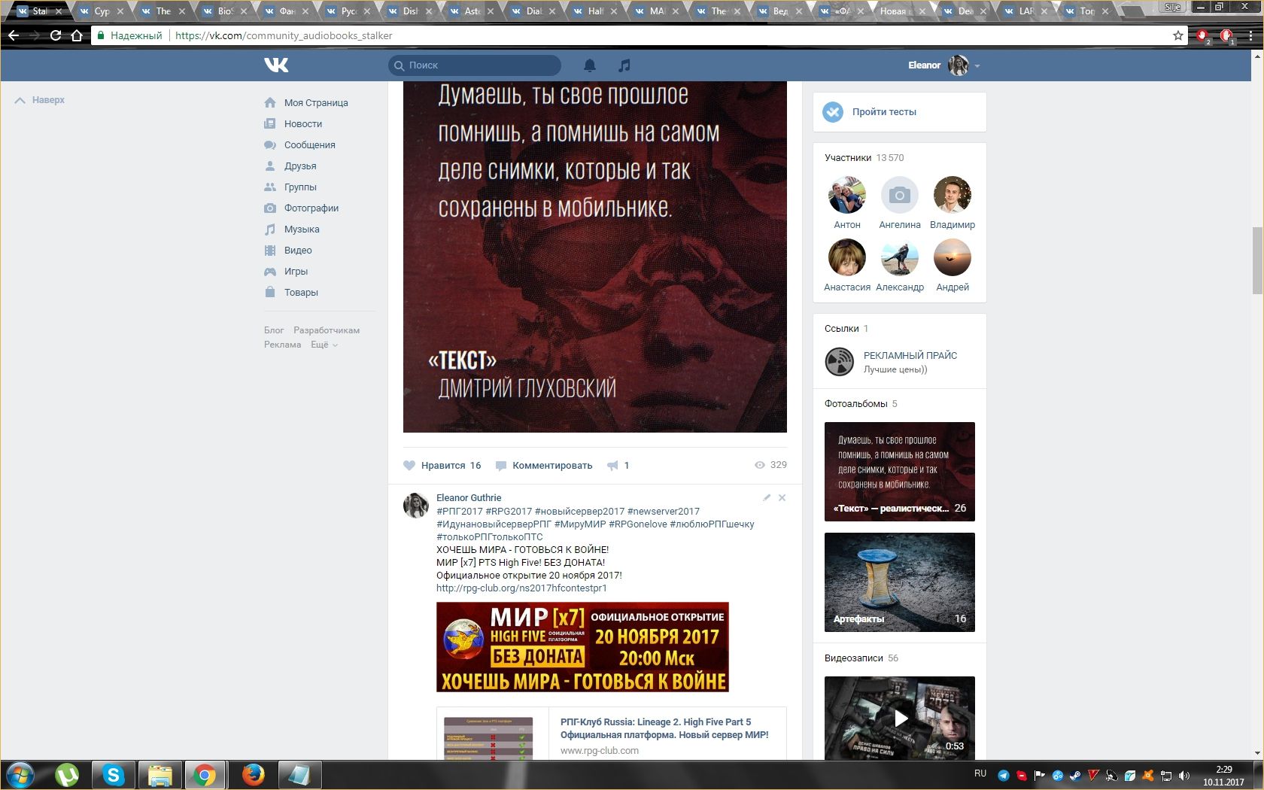The height and width of the screenshot is (790, 1264).
Task: Open the «Текст» photo album thumbnail
Action: (900, 472)
